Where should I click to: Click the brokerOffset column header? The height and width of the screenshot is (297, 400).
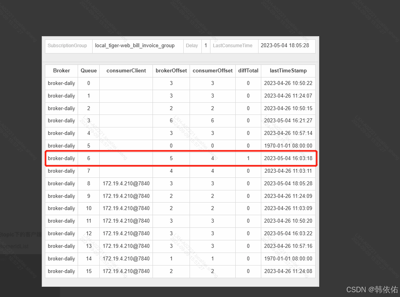171,70
